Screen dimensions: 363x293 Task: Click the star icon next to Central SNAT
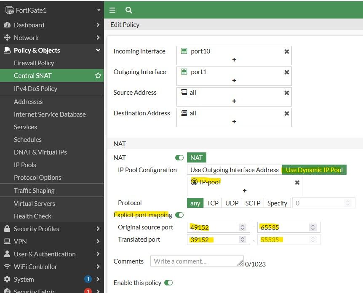[98, 76]
